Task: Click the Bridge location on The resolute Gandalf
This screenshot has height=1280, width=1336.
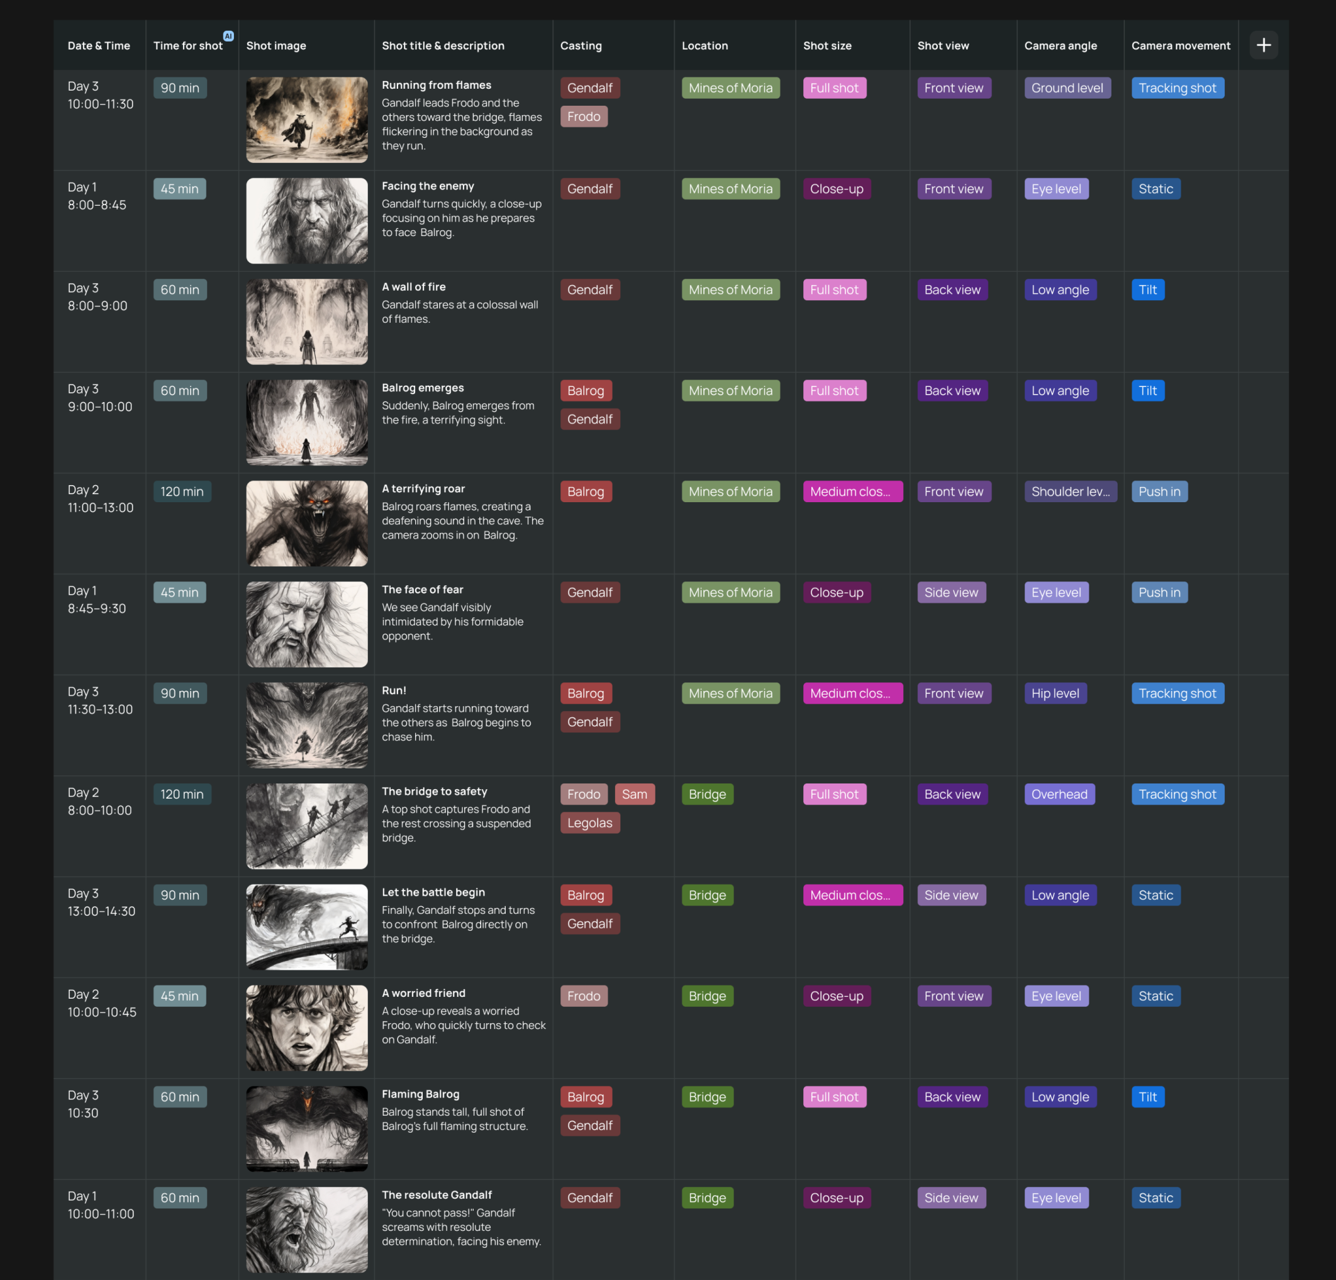Action: (708, 1198)
